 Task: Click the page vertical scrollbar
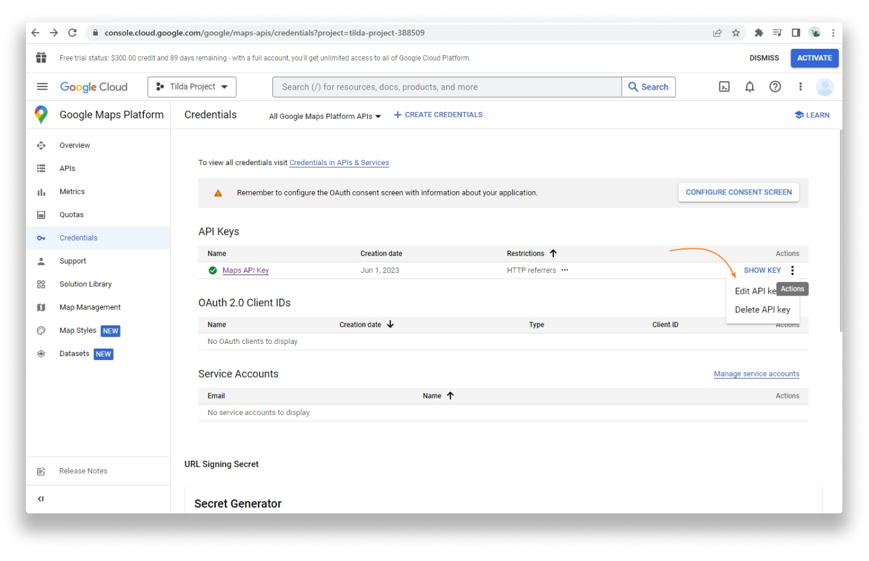click(x=841, y=230)
